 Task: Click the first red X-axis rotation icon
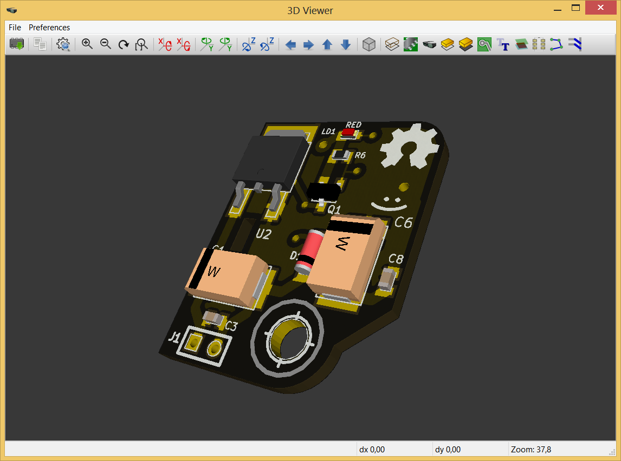165,44
